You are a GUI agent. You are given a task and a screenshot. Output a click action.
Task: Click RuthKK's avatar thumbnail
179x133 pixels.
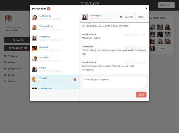click(34, 59)
